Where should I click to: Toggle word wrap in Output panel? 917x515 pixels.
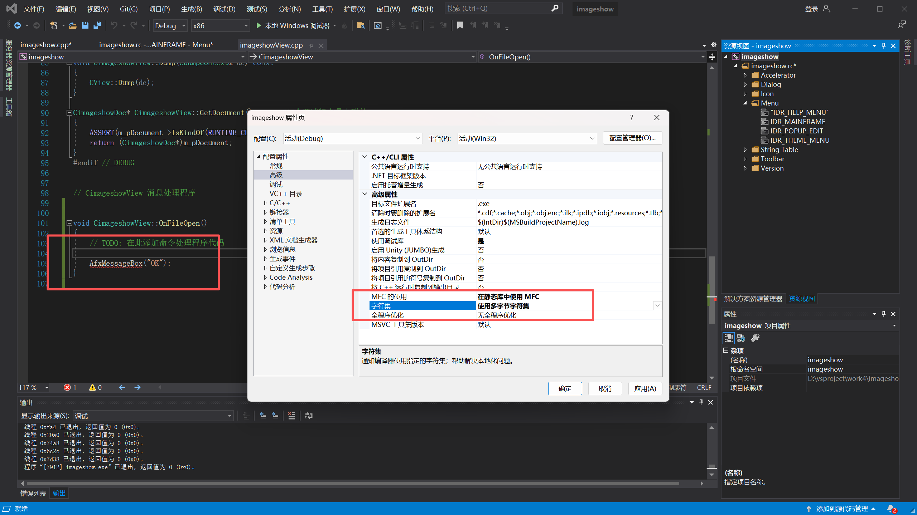(308, 416)
